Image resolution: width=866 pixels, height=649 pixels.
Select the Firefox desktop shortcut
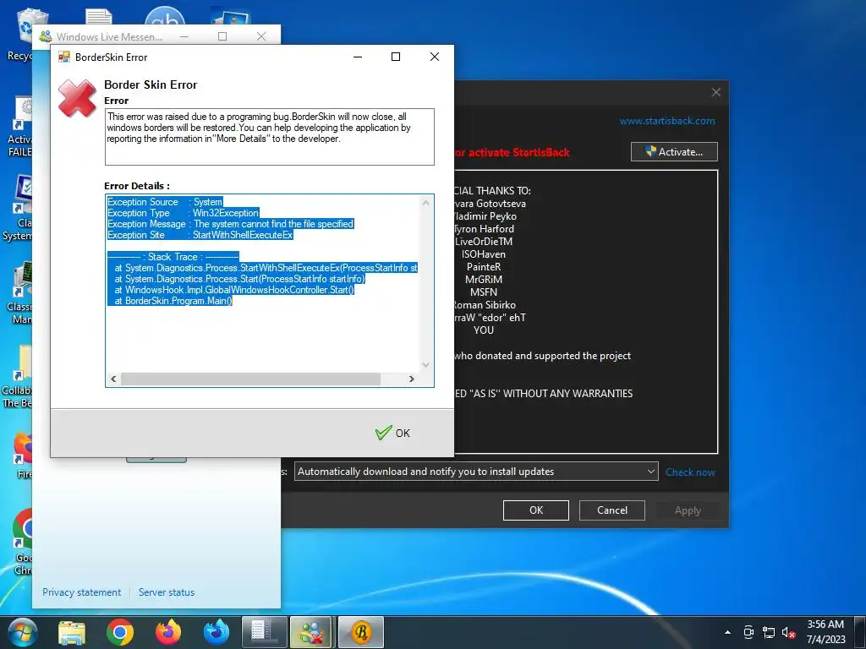22,455
